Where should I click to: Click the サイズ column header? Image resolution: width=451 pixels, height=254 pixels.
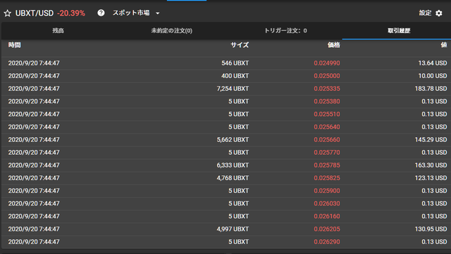[240, 45]
